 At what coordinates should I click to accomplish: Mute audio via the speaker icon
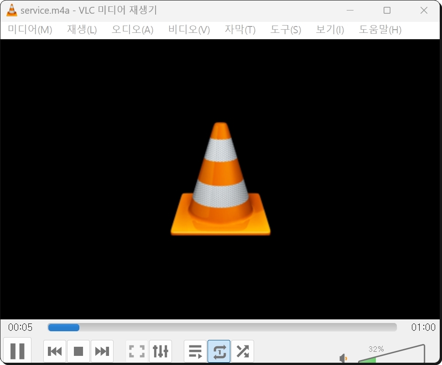(x=343, y=358)
